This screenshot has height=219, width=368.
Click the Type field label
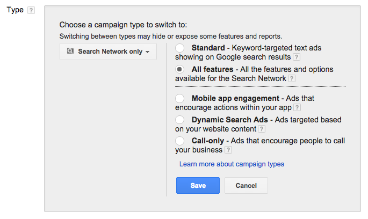point(15,10)
